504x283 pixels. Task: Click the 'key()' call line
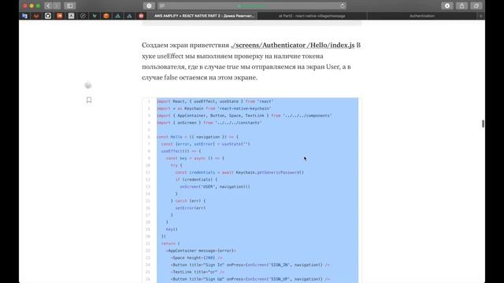(172, 229)
